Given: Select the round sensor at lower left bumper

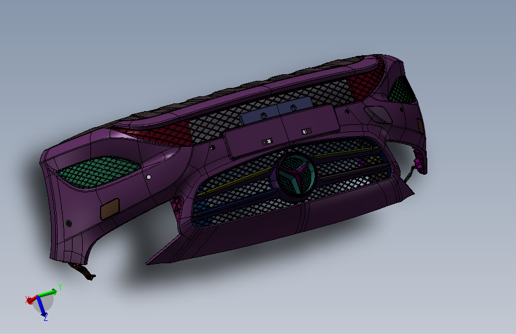Looking at the screenshot, I should click(69, 223).
